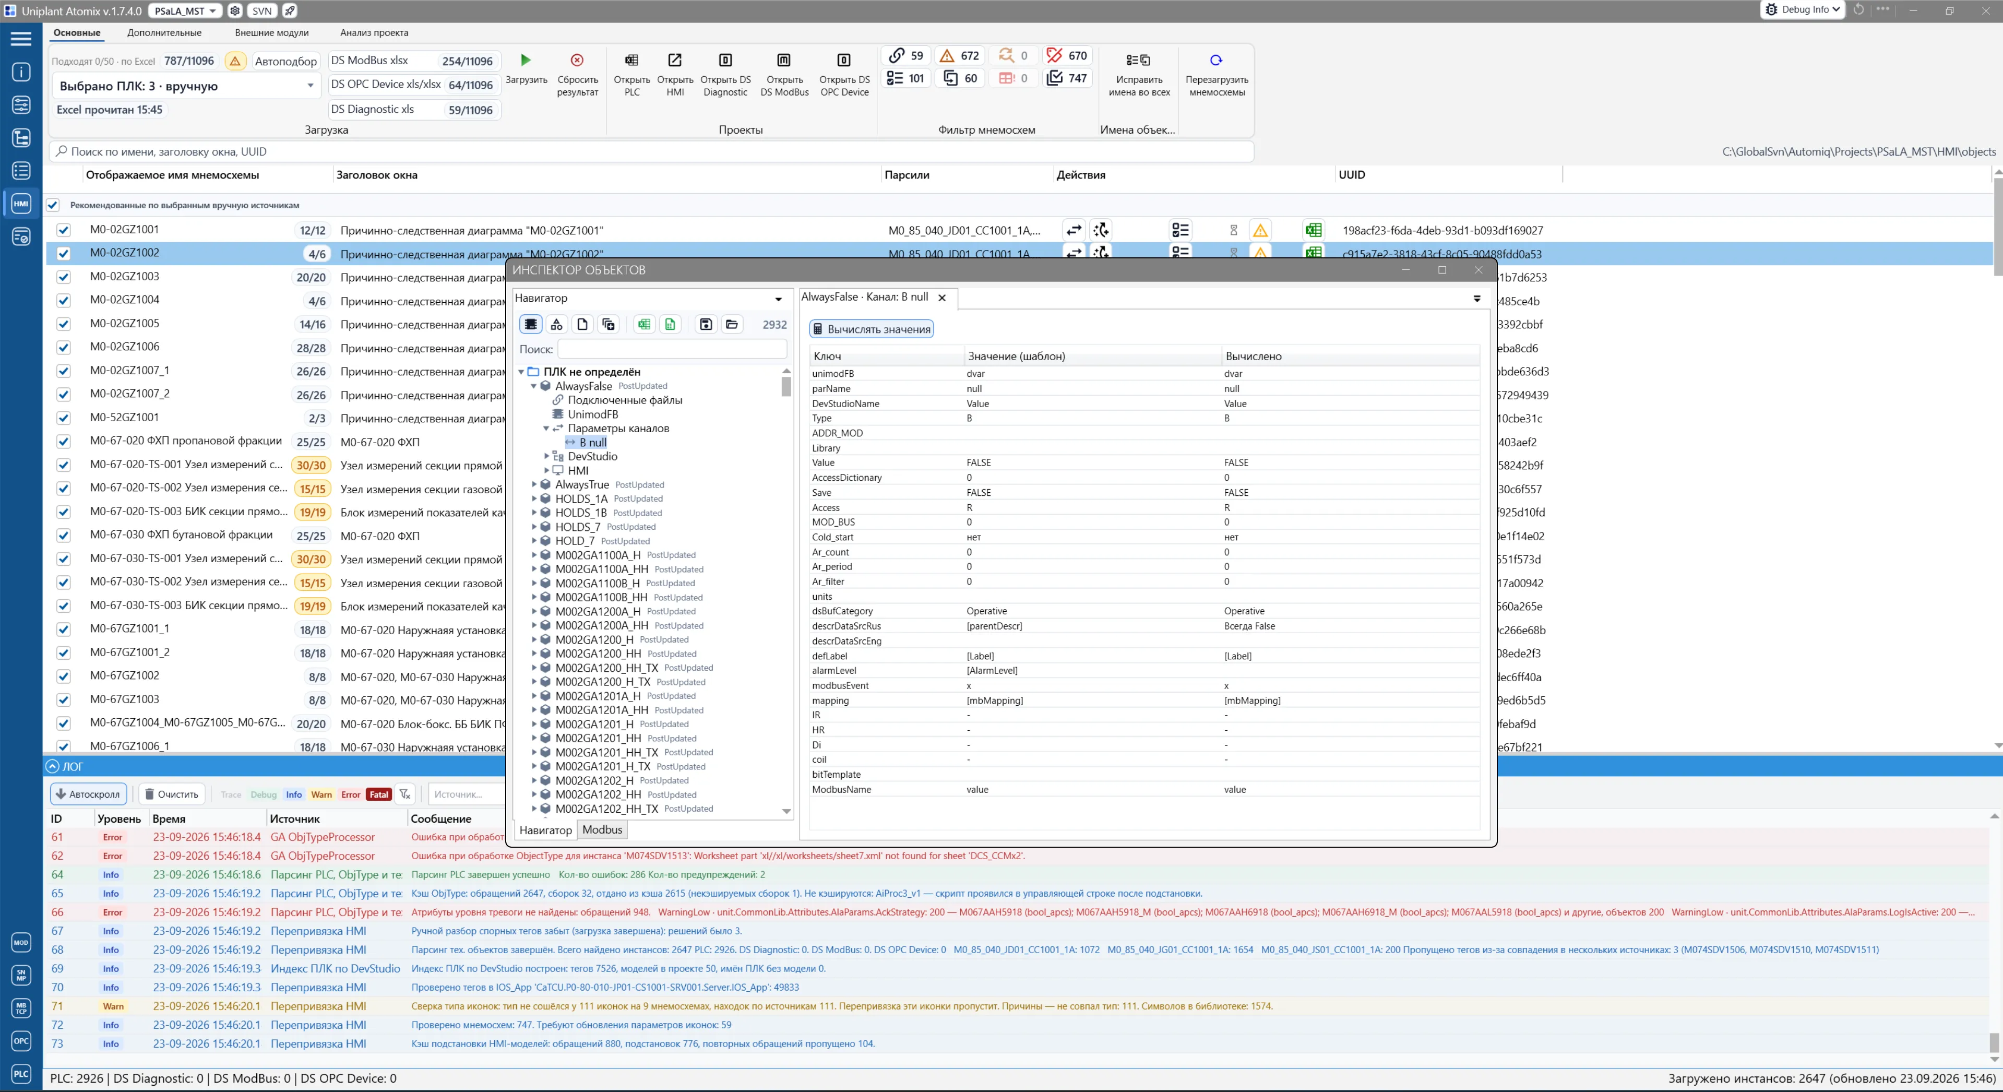Image resolution: width=2003 pixels, height=1092 pixels.
Task: Uncheck the M0-02GZ1003 row checkbox
Action: [x=64, y=277]
